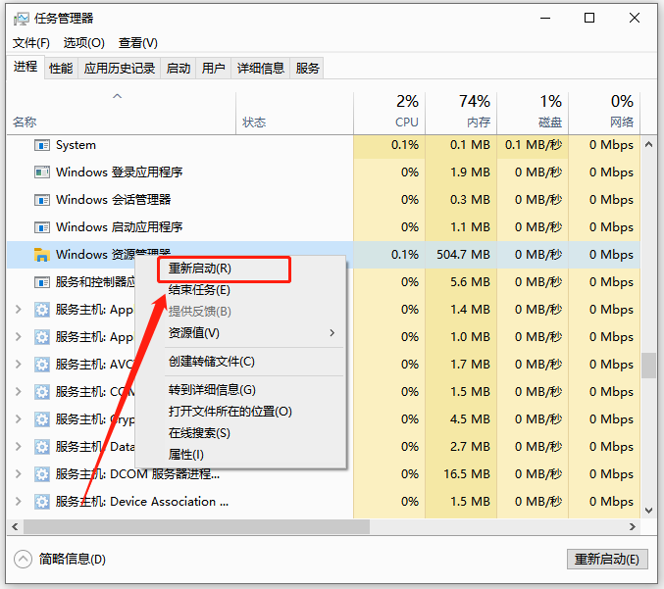The image size is (664, 589).
Task: Expand the DCOM 服务器进程 service host row
Action: [x=18, y=474]
